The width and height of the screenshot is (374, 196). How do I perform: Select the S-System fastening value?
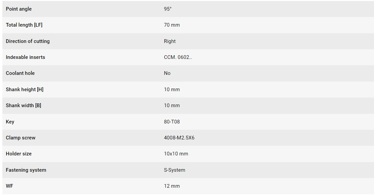[175, 170]
